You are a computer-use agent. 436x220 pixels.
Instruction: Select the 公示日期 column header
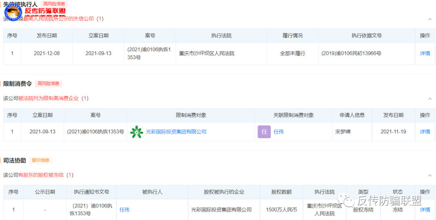click(45, 192)
